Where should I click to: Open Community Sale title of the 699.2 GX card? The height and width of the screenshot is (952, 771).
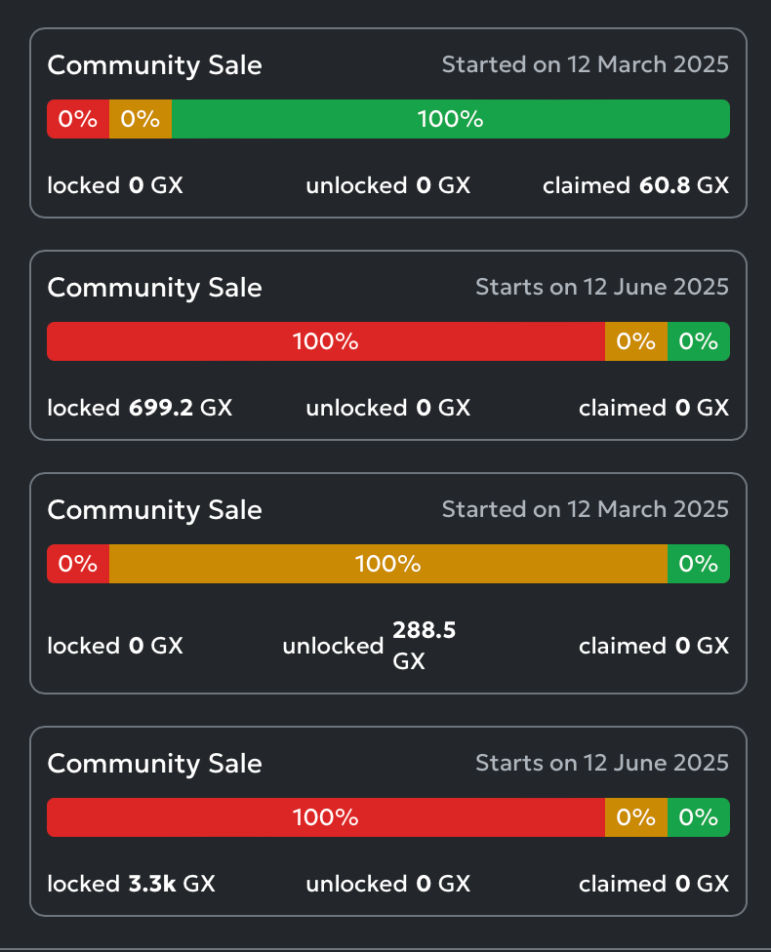[x=154, y=288]
